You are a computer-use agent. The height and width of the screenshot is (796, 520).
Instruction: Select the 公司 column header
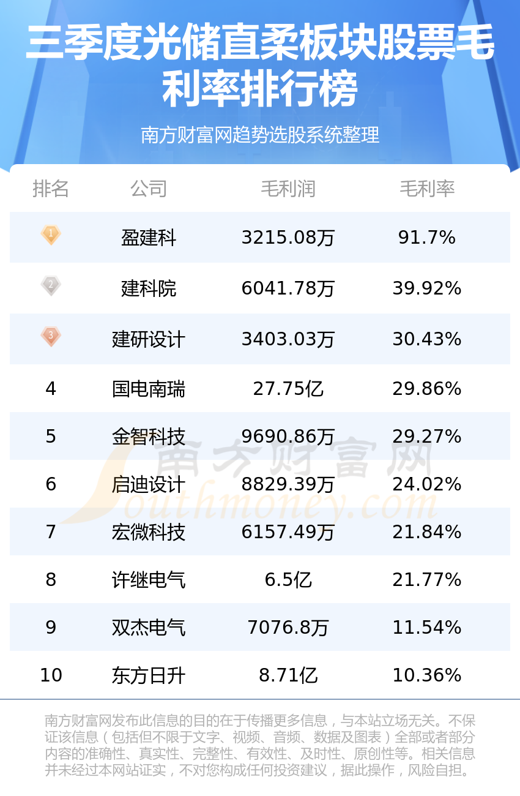[x=149, y=189]
